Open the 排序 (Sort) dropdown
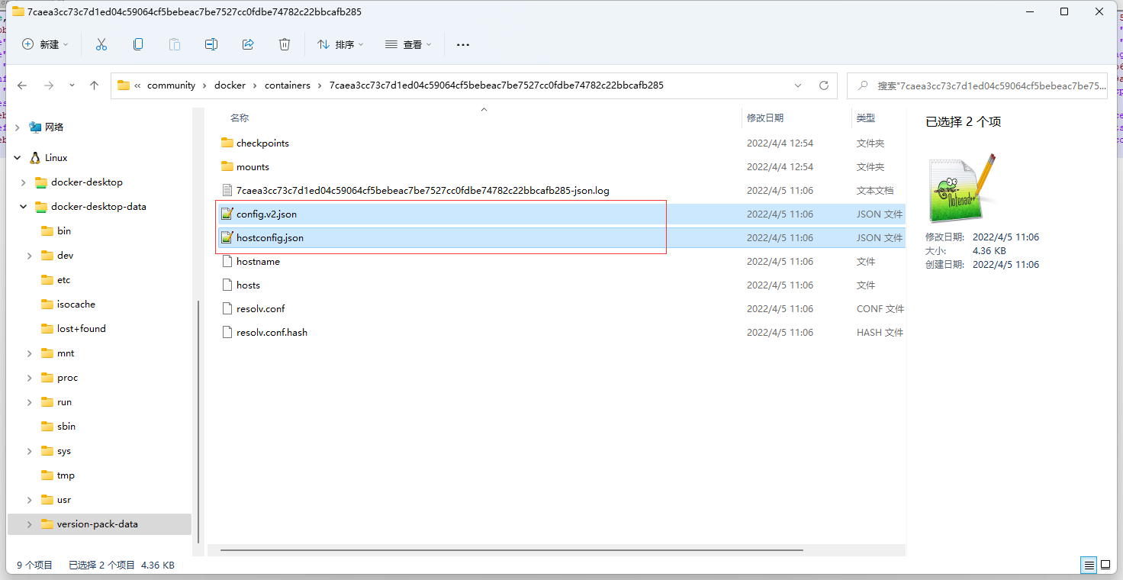The image size is (1123, 580). click(340, 44)
